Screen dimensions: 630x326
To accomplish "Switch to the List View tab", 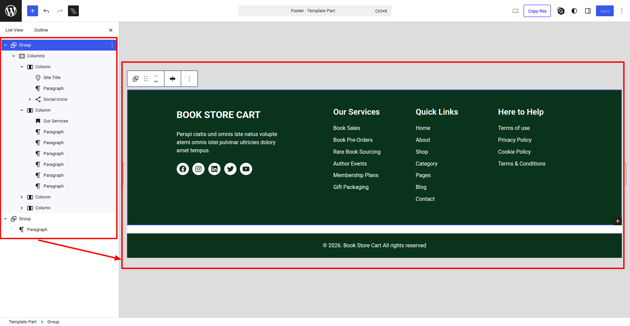I will 14,30.
